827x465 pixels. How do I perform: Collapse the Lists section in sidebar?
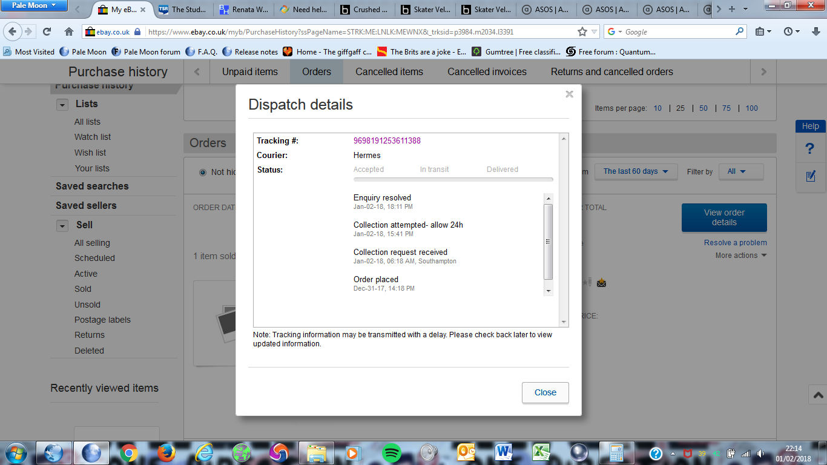62,105
